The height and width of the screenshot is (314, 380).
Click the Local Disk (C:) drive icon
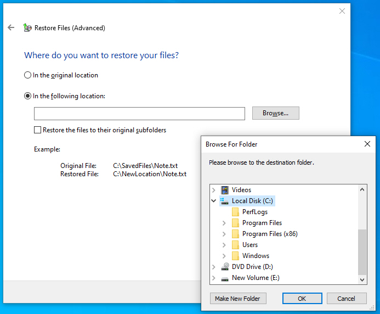coord(225,201)
